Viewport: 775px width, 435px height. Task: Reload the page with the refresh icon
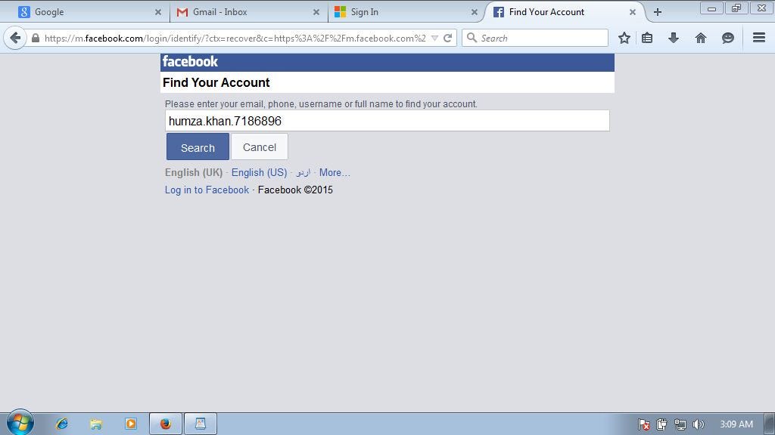pyautogui.click(x=448, y=38)
